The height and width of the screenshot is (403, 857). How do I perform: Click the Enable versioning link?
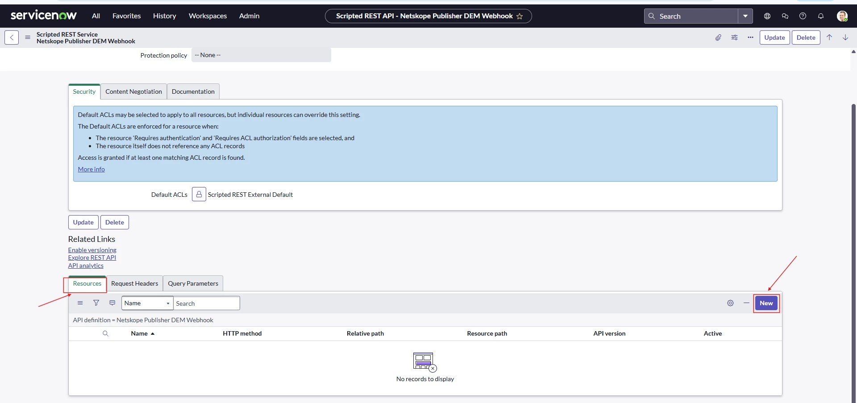(92, 250)
